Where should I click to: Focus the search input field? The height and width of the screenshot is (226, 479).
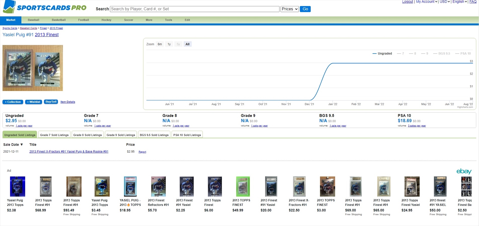pyautogui.click(x=195, y=9)
